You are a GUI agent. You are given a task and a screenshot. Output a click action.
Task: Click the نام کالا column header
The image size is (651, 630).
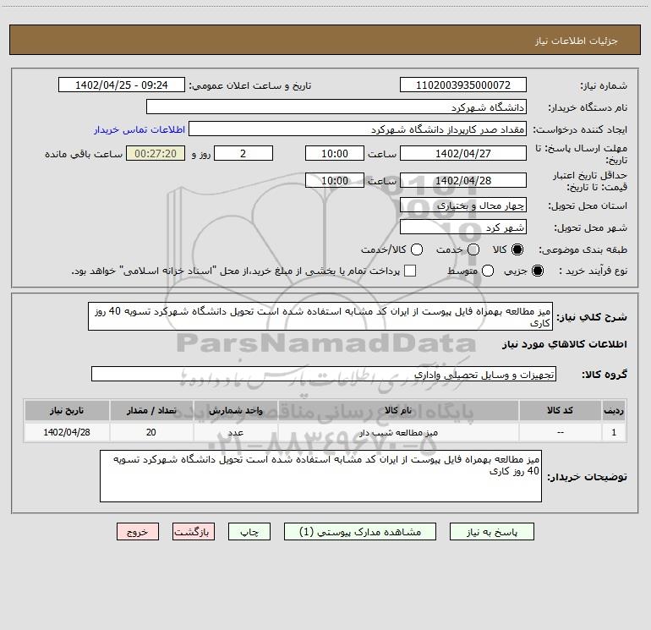point(398,411)
